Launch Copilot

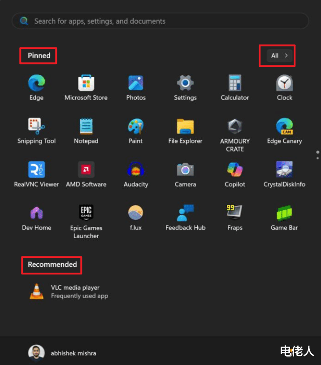pos(235,174)
